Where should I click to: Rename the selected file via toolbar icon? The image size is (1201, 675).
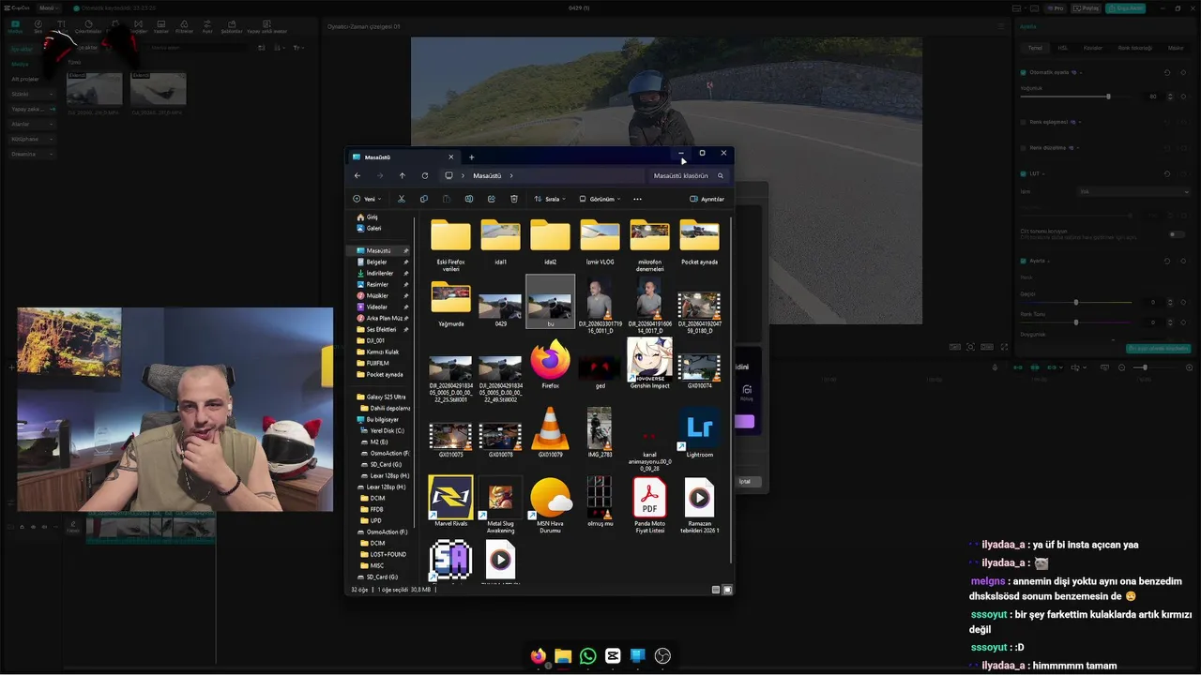468,199
